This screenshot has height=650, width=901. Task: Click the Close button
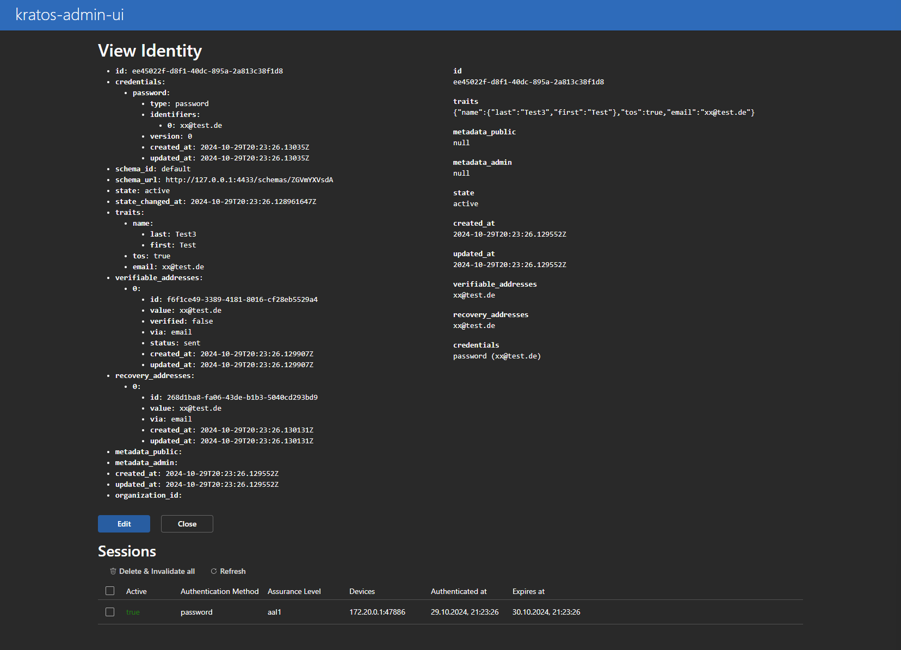(x=187, y=524)
